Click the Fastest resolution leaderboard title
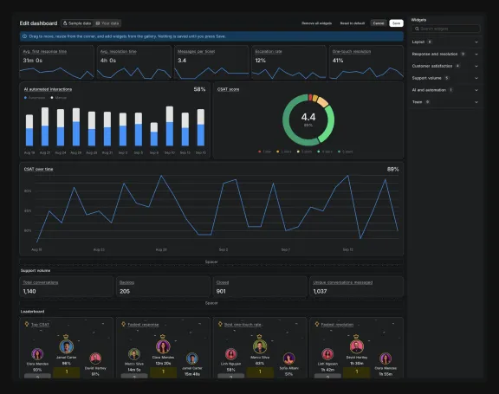The height and width of the screenshot is (394, 499). pos(337,325)
